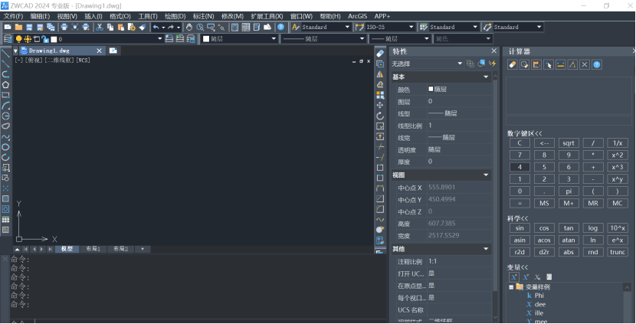Select the Hatch tool icon
The height and width of the screenshot is (324, 636).
5,198
